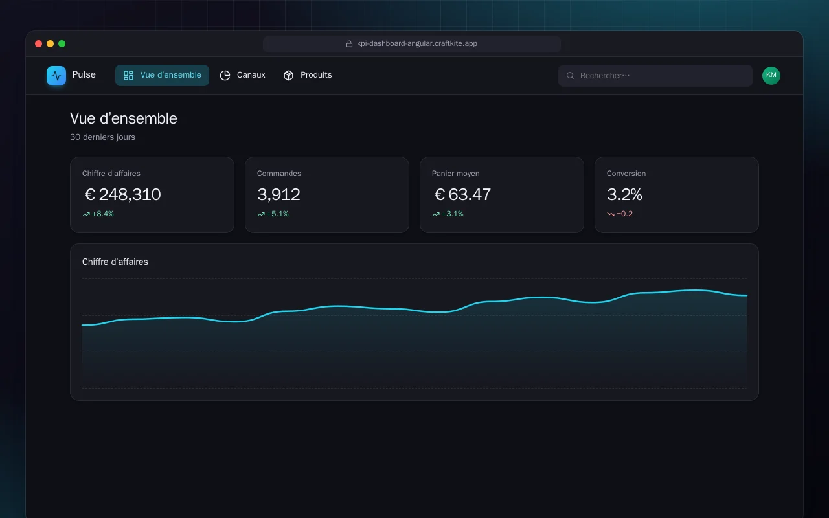The width and height of the screenshot is (829, 518).
Task: Click the downward trend arrow under Conversion
Action: [611, 214]
